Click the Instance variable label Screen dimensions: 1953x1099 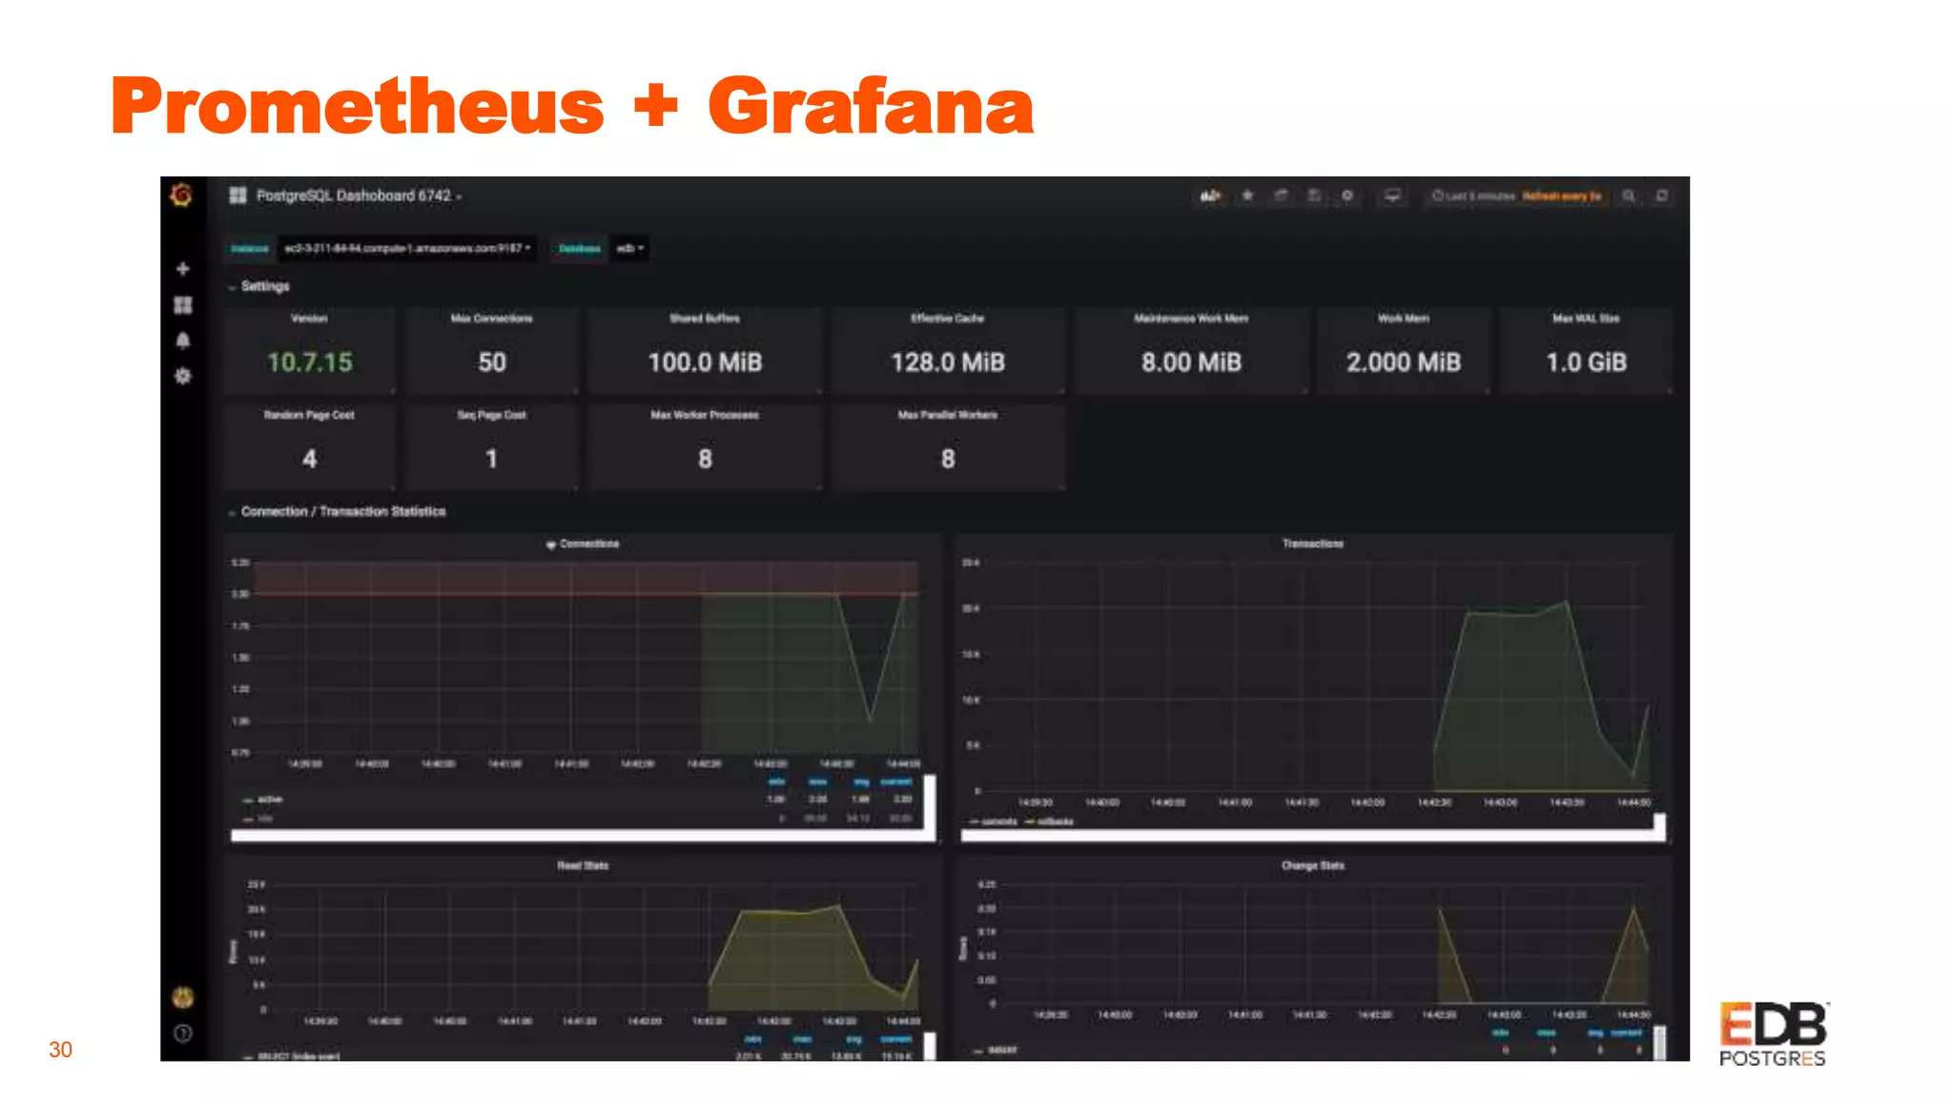pos(250,248)
